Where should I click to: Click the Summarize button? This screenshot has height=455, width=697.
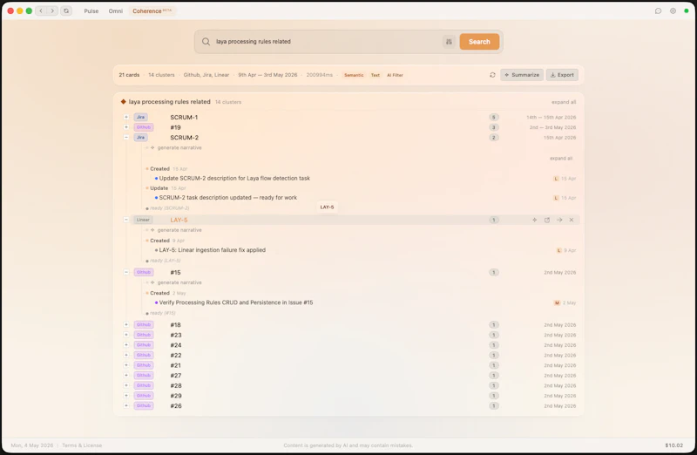coord(522,75)
